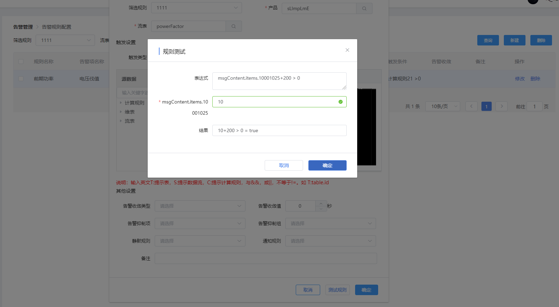Open the 筛选规则 1111 dropdown in the form
Viewport: 559px width, 307px height.
(196, 8)
